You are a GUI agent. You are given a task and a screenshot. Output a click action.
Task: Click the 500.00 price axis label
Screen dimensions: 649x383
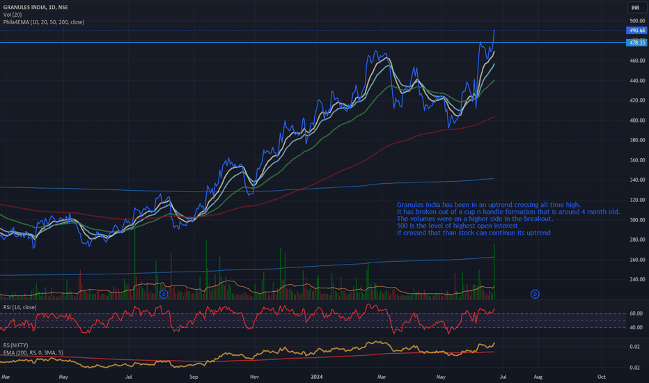(637, 21)
